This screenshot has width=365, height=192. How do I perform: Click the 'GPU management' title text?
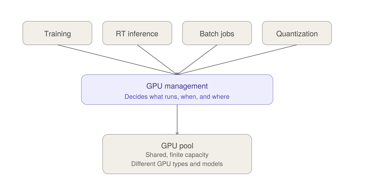[177, 86]
